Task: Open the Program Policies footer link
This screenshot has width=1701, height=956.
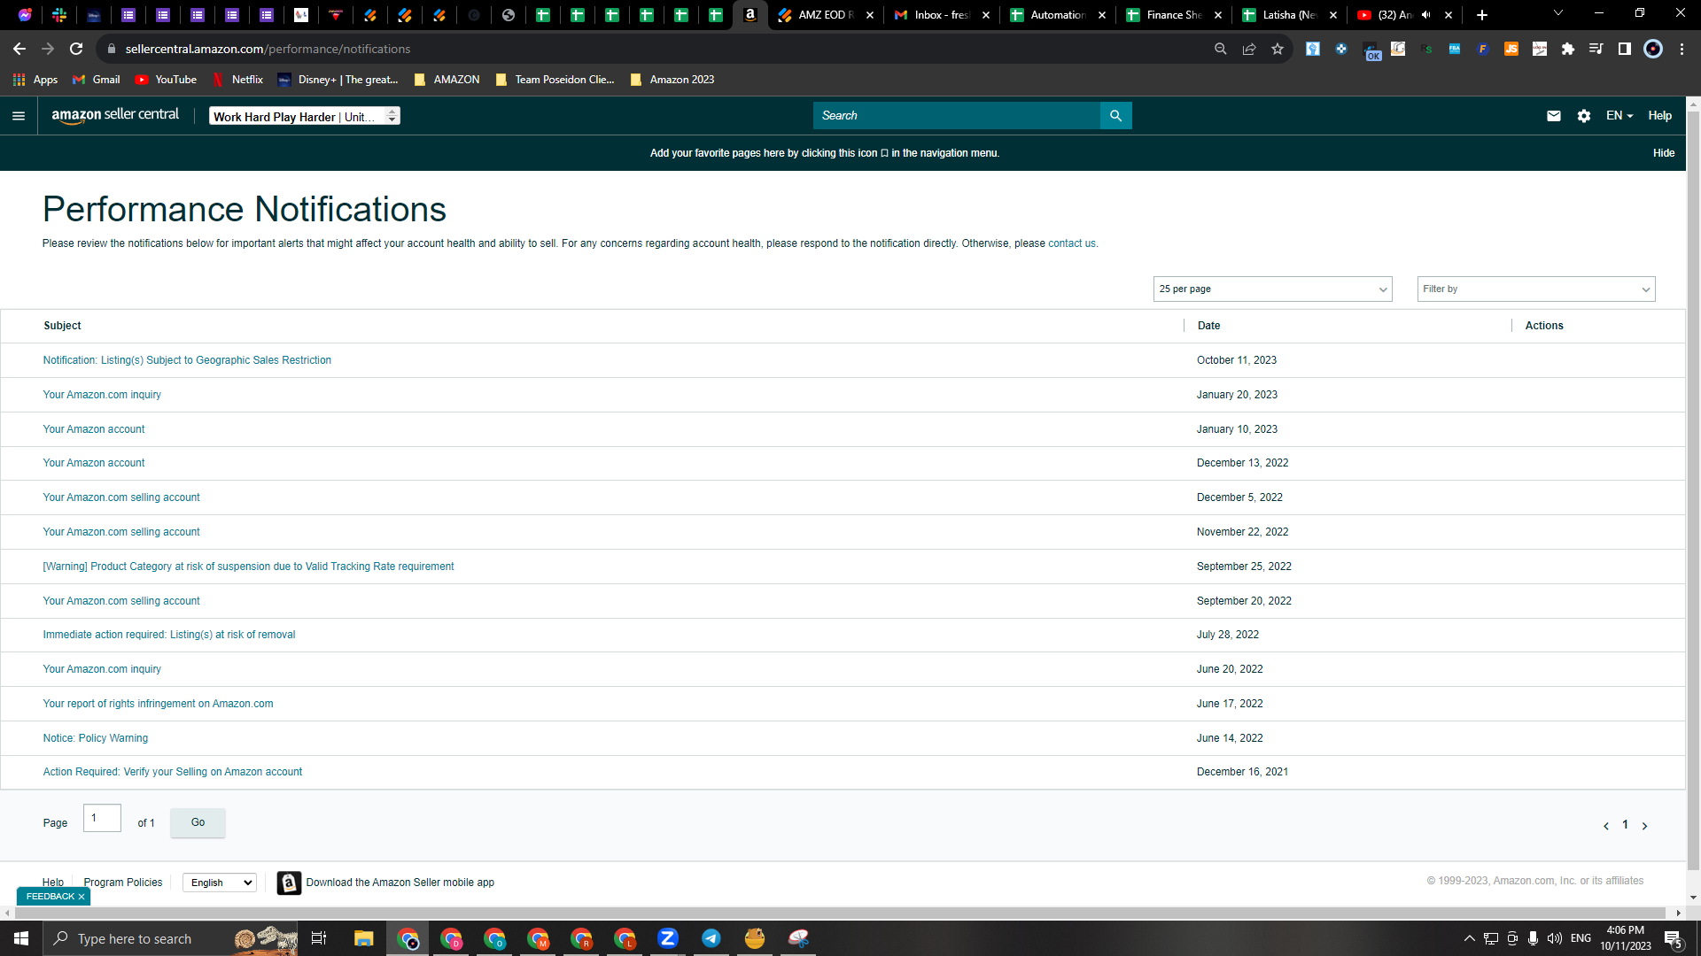Action: 123,883
